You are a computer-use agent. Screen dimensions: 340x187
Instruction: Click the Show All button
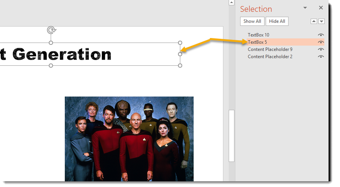(252, 21)
